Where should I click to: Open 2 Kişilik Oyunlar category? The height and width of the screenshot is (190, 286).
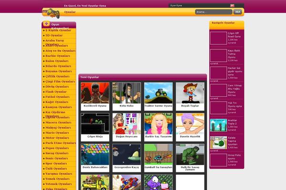(x=58, y=30)
